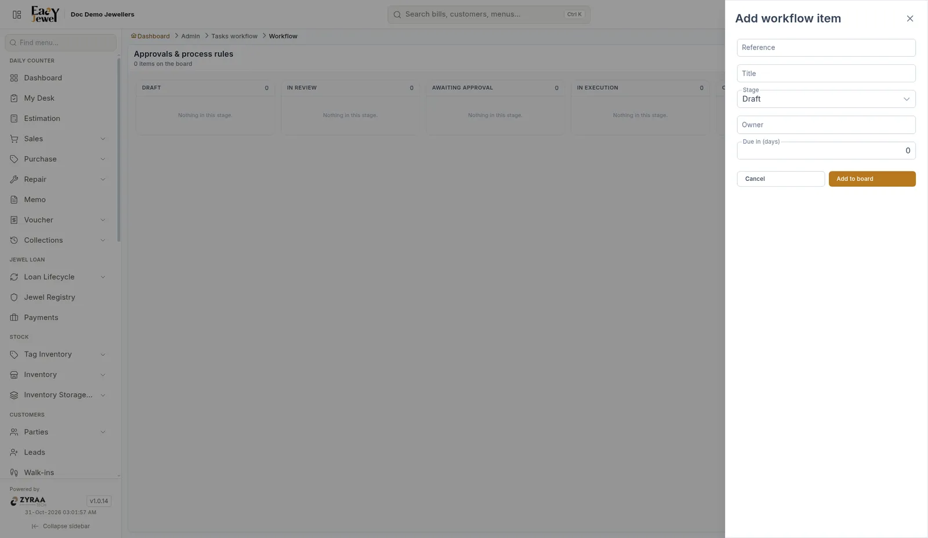Click the Memo document icon
This screenshot has width=928, height=538.
14,199
